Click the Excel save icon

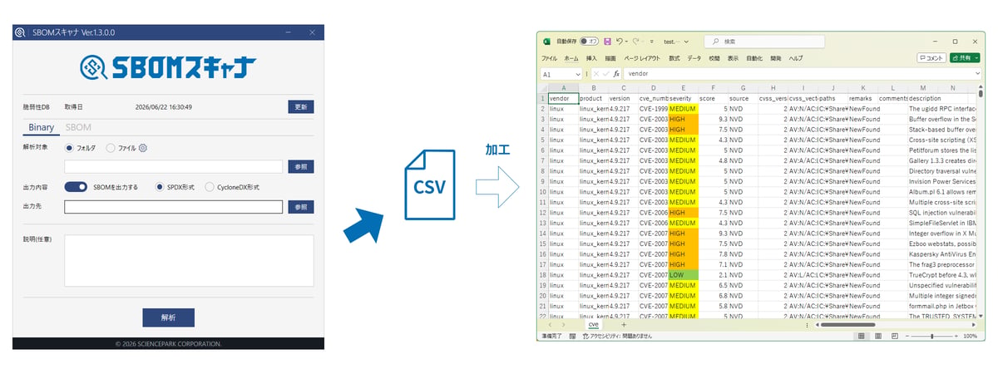608,41
